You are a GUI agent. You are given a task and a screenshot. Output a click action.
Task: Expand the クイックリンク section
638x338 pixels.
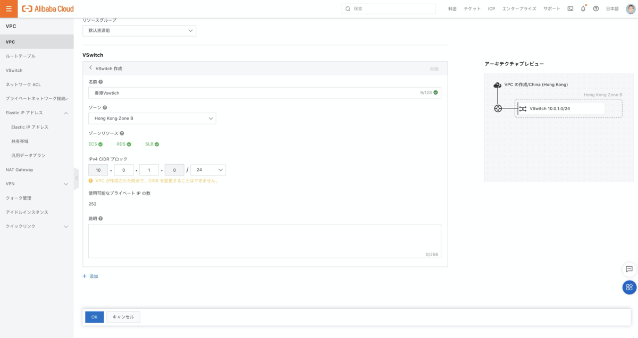(66, 226)
